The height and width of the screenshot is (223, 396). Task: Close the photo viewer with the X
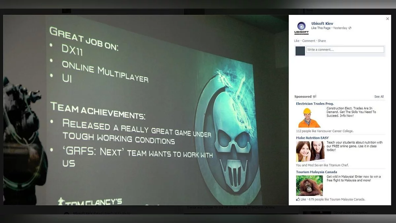(387, 19)
